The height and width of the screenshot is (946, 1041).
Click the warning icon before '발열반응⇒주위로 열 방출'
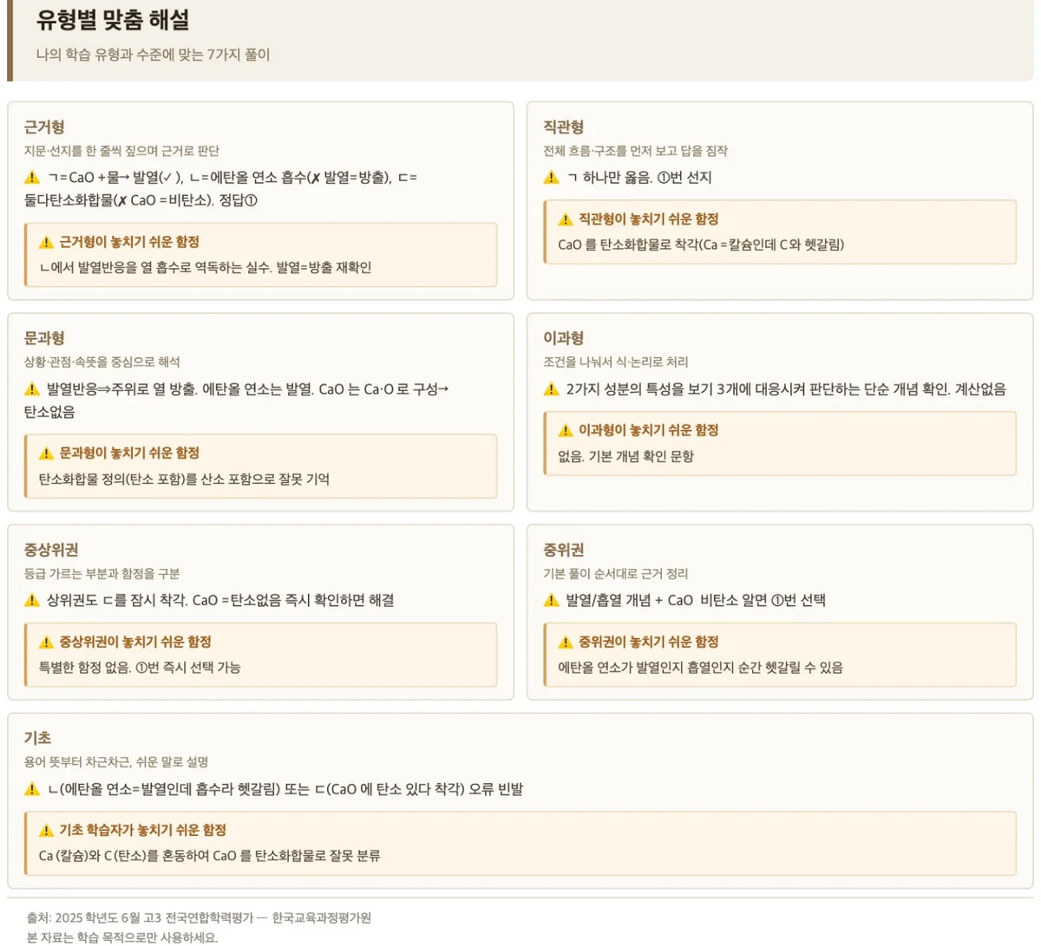click(32, 389)
